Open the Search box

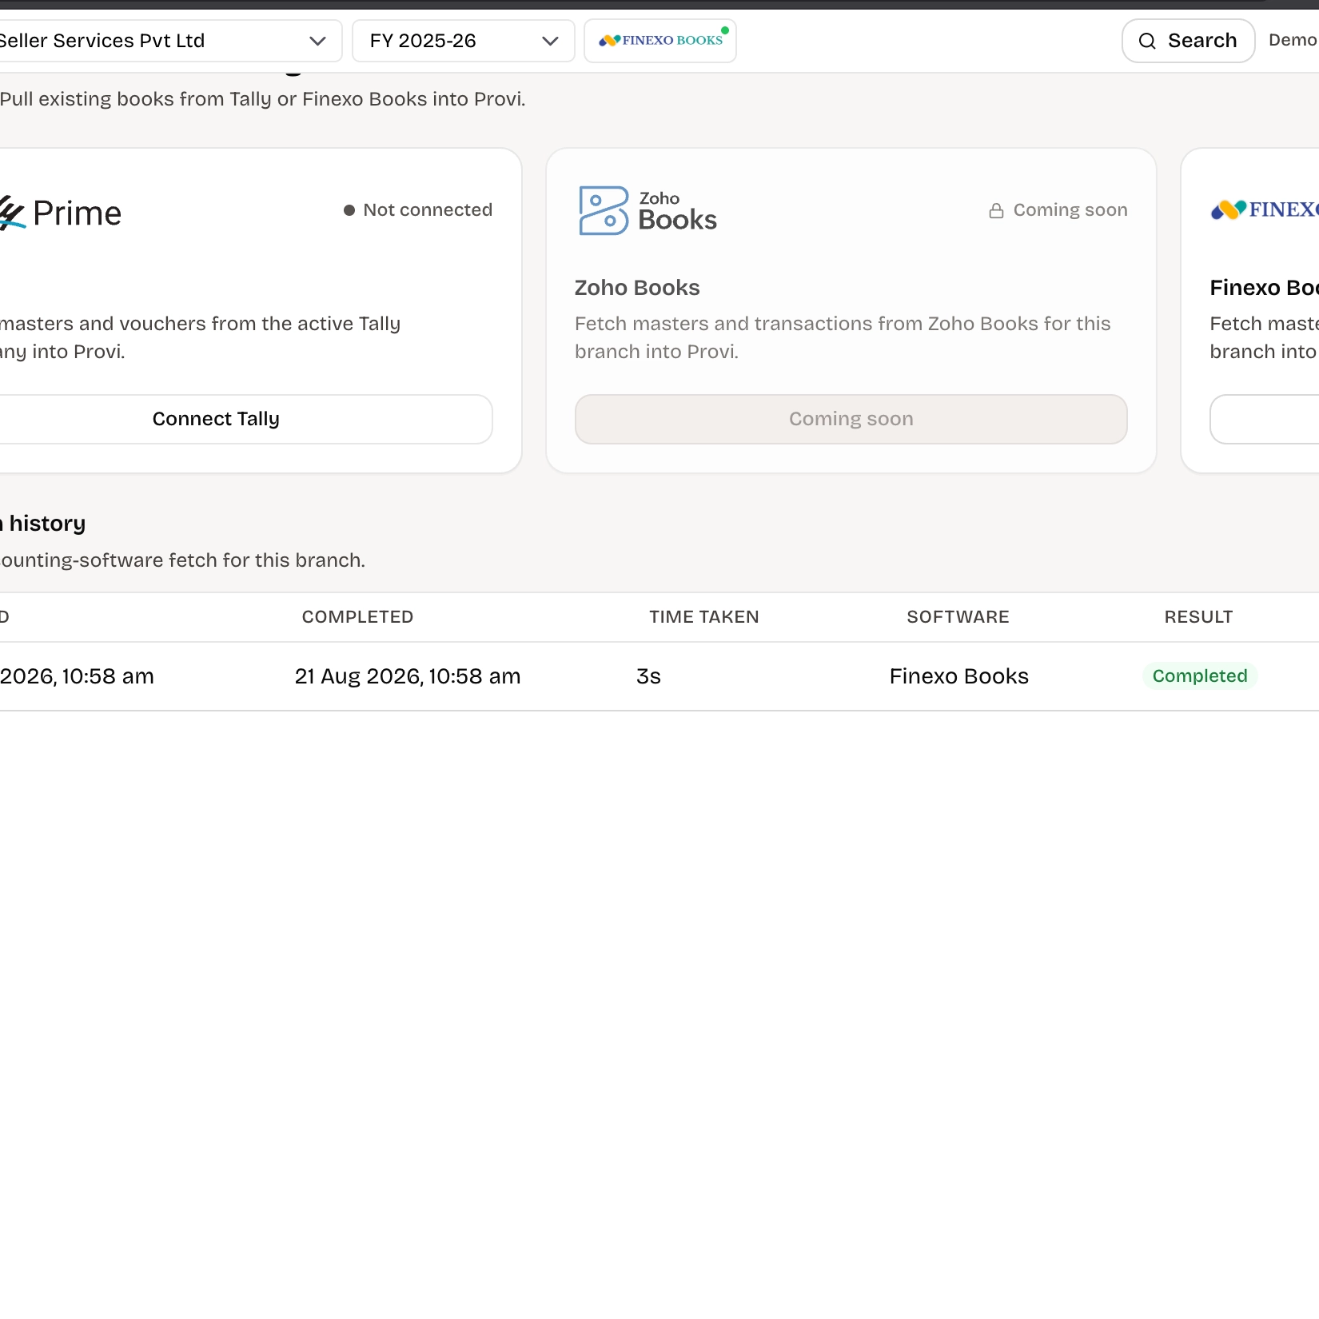coord(1189,41)
